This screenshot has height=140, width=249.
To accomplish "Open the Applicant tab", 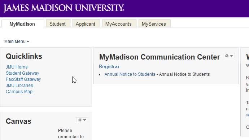I will [x=86, y=24].
